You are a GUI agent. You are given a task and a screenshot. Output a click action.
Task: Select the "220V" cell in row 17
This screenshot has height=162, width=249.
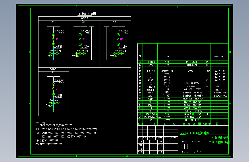191,71
